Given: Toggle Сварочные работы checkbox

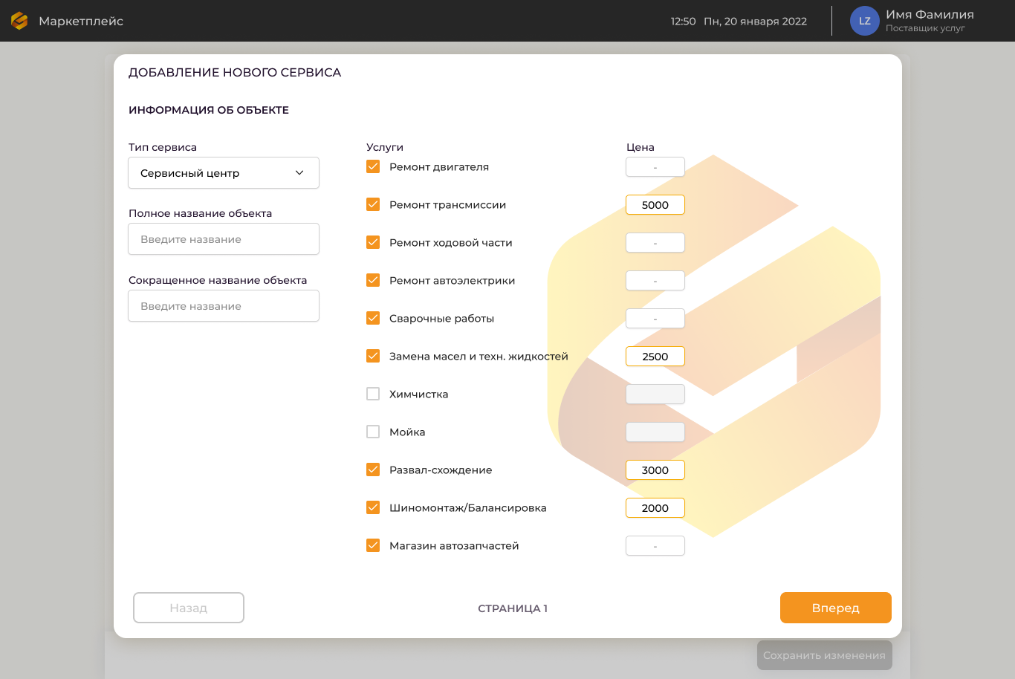Looking at the screenshot, I should click(373, 319).
